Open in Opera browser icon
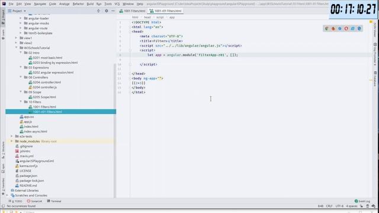Screen dimensions: 379x213 point(346,28)
